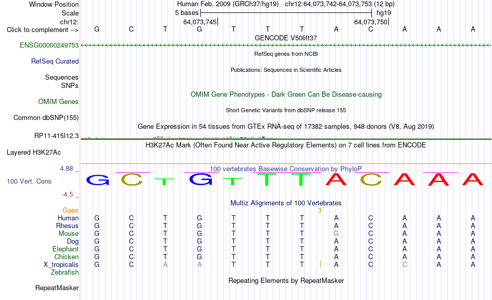
Task: Click 'Short Genetic Variants from dbSNP release 155'
Action: click(x=286, y=110)
